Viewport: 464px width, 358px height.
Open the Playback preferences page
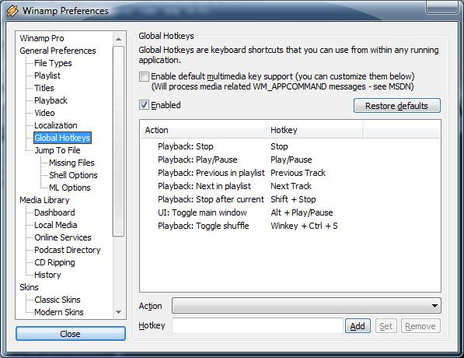pyautogui.click(x=51, y=100)
